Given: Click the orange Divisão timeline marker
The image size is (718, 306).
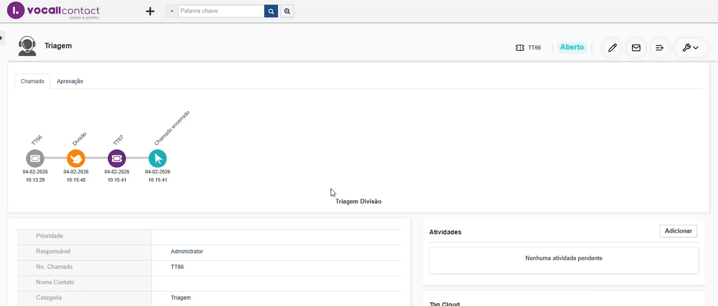Looking at the screenshot, I should pos(76,158).
